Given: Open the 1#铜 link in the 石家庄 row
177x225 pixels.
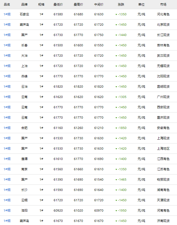Looking at the screenshot, I should pyautogui.click(x=7, y=14).
